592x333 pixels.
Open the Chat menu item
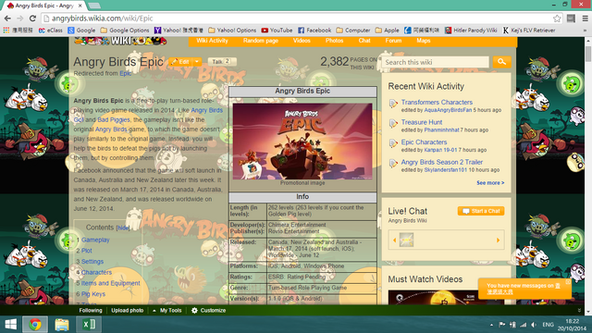[x=364, y=41]
